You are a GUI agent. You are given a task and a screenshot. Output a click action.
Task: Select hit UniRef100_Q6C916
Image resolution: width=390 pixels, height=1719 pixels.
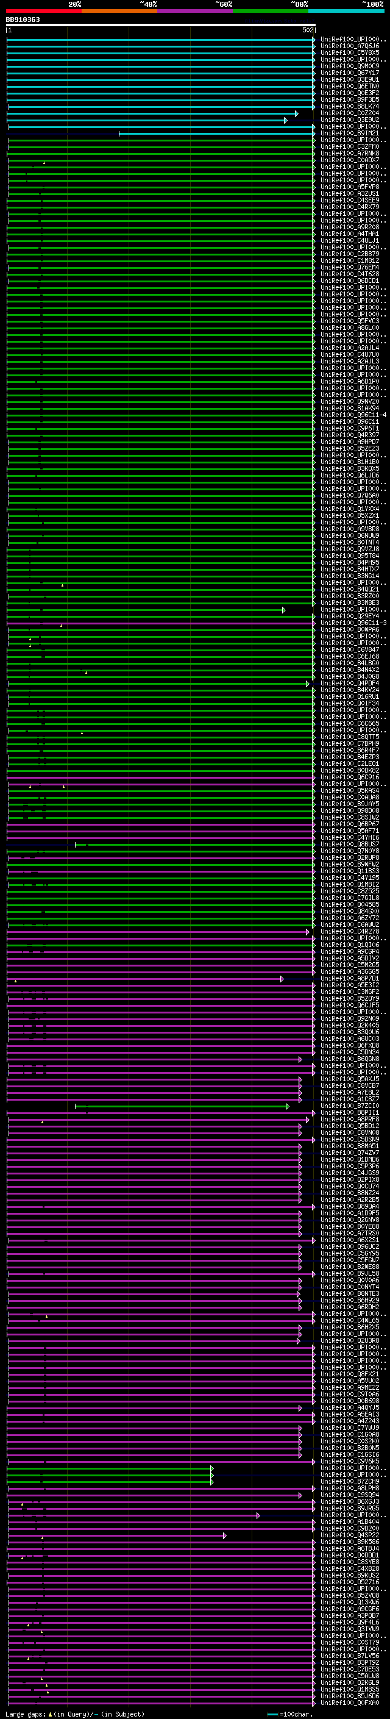click(350, 777)
